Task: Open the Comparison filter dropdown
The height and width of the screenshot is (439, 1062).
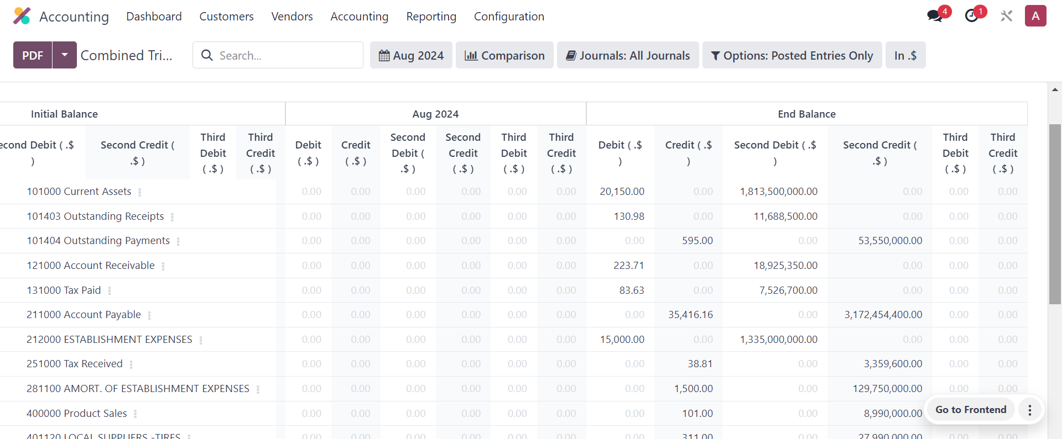Action: (504, 55)
